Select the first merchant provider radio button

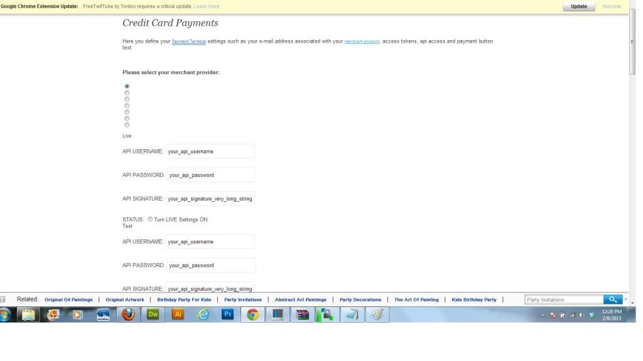point(127,86)
